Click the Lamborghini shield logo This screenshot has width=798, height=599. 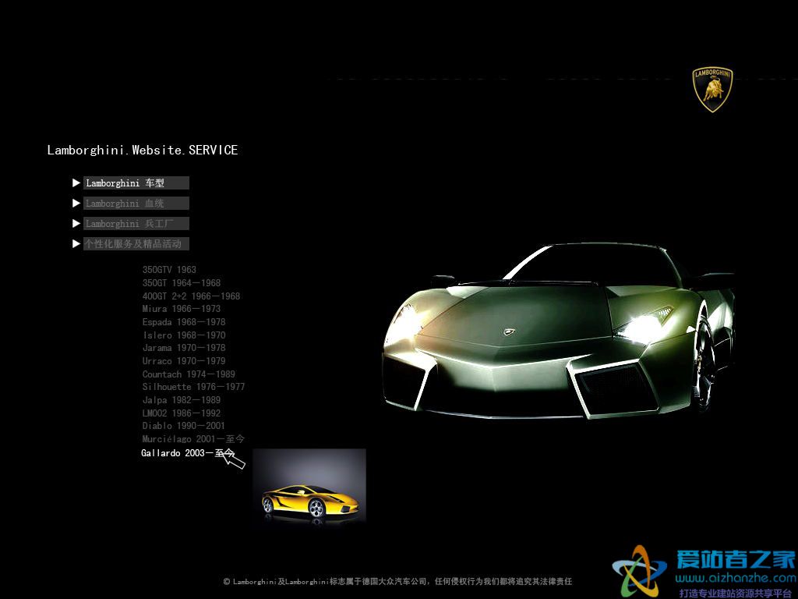(x=712, y=89)
